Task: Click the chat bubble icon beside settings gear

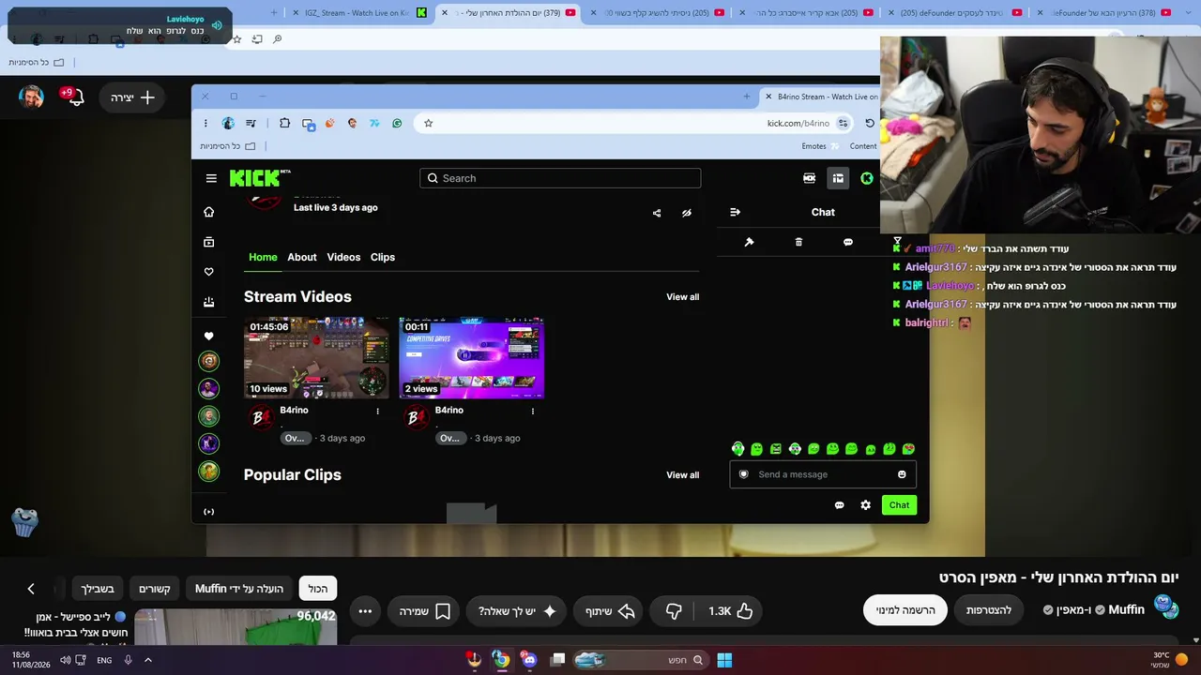Action: [x=839, y=505]
